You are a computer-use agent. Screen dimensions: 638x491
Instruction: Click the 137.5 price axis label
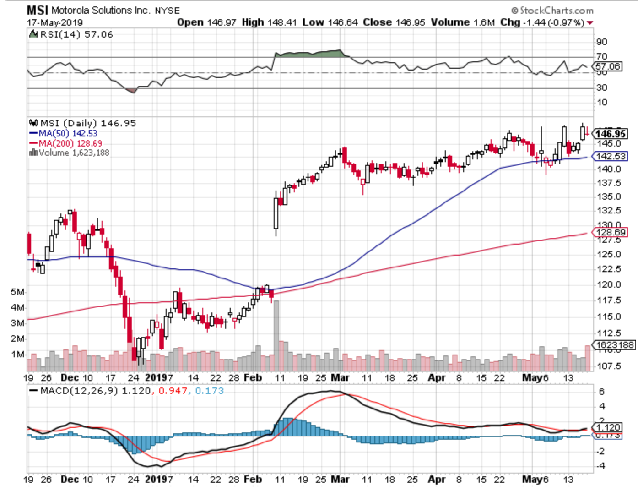(x=609, y=183)
